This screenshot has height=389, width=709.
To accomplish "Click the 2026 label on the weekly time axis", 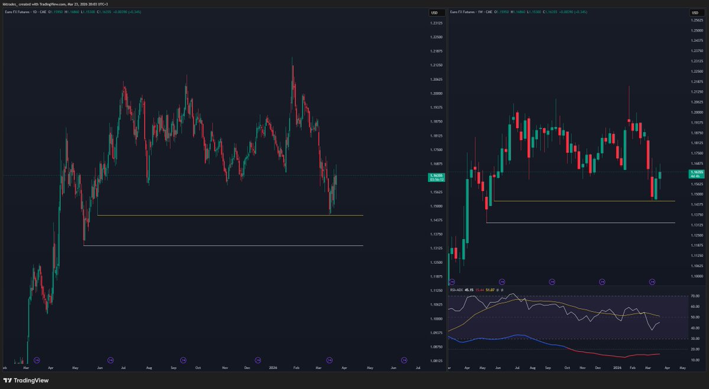I will tap(617, 368).
